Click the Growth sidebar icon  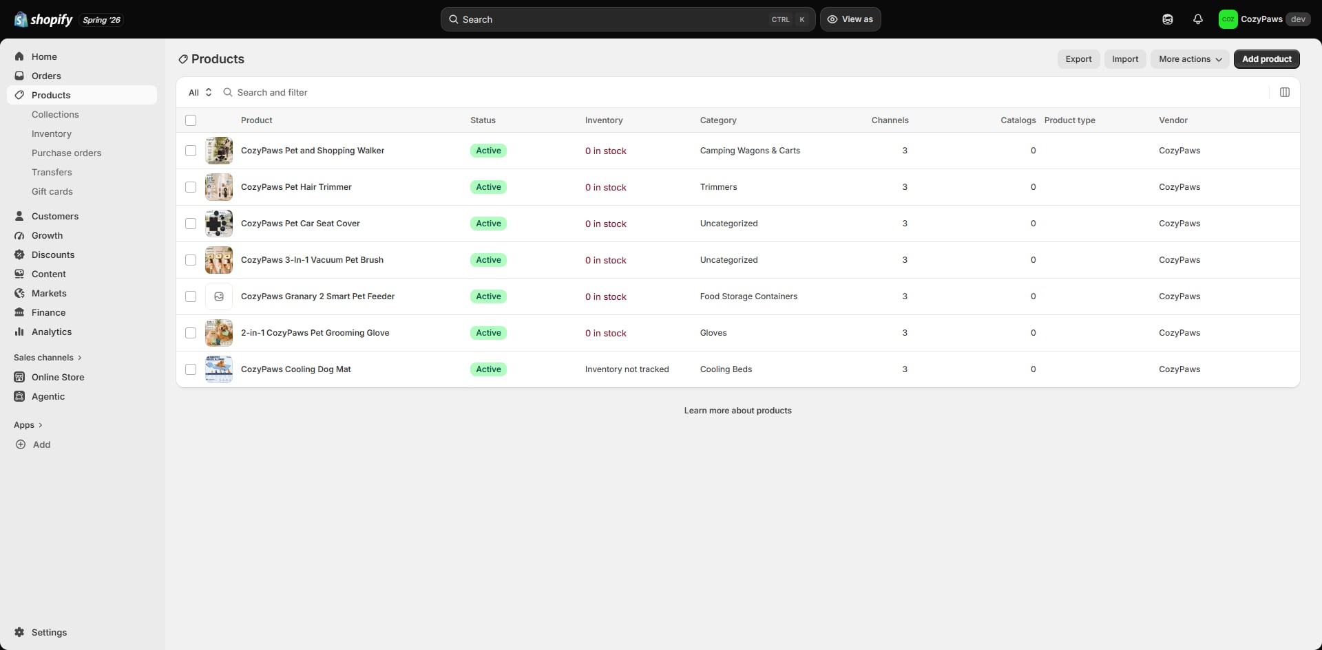[x=19, y=235]
